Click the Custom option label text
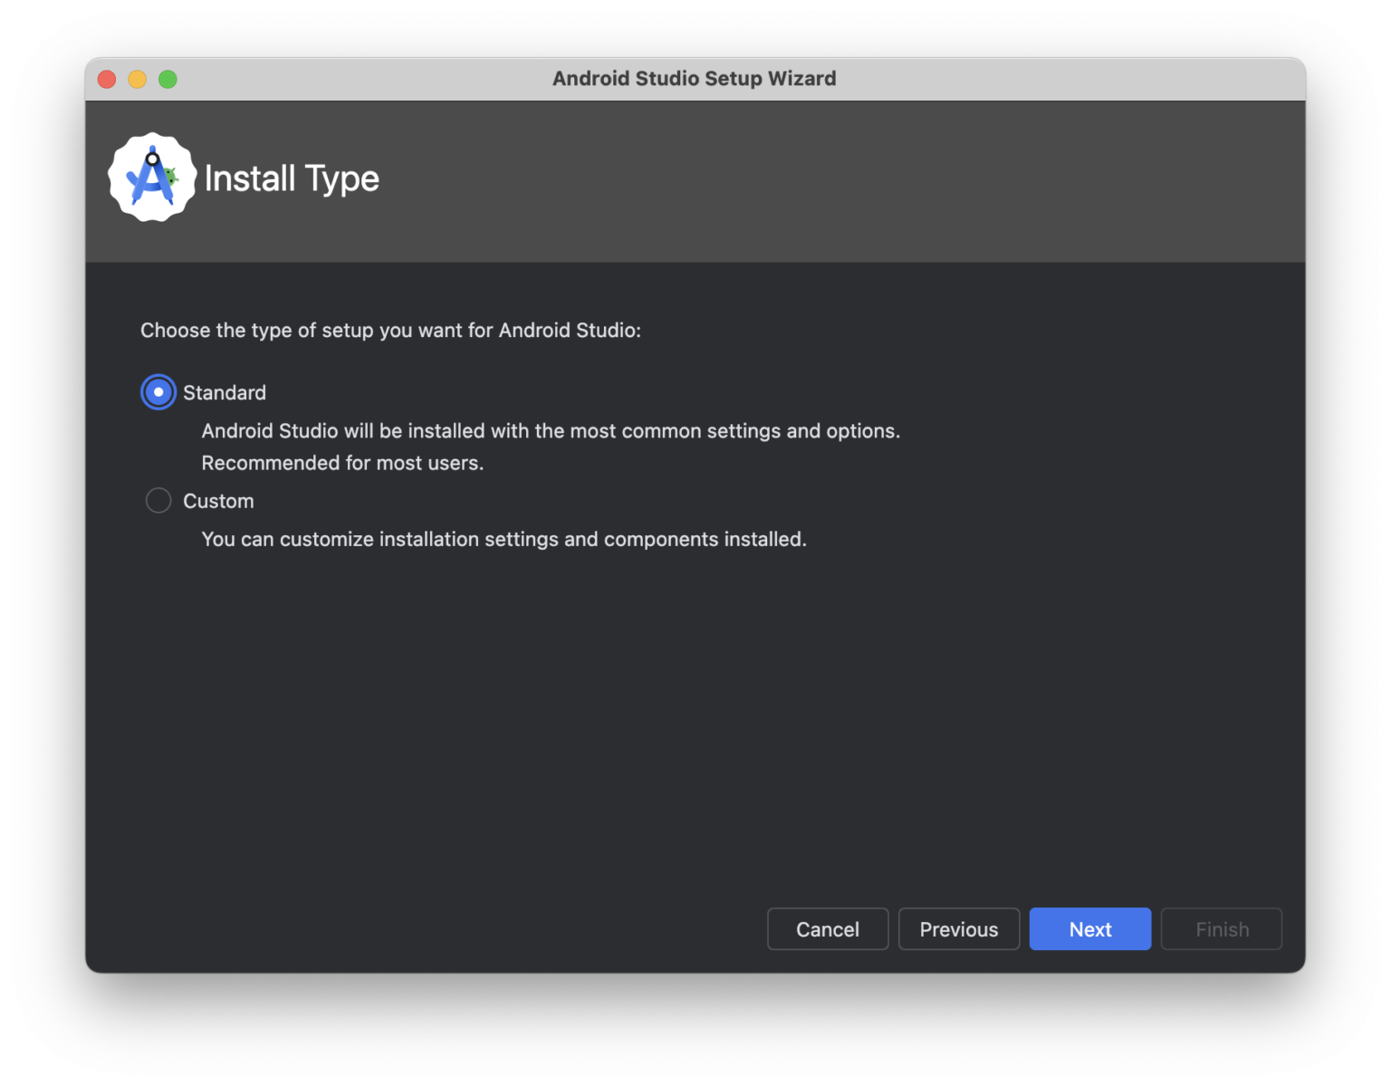Screen dimensions: 1391x1086 [217, 500]
